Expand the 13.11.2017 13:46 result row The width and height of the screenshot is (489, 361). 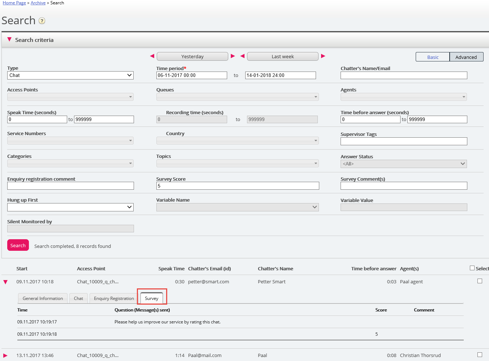pos(5,356)
